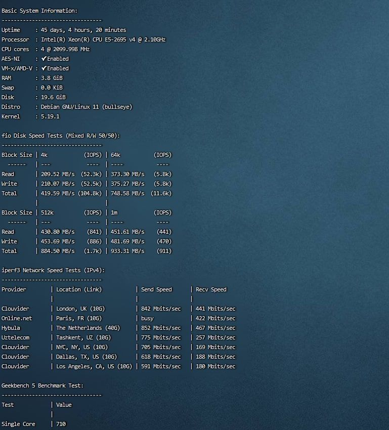Select 64k total IOPS '(11.6k)'
Image resolution: width=389 pixels, height=430 pixels.
click(161, 193)
